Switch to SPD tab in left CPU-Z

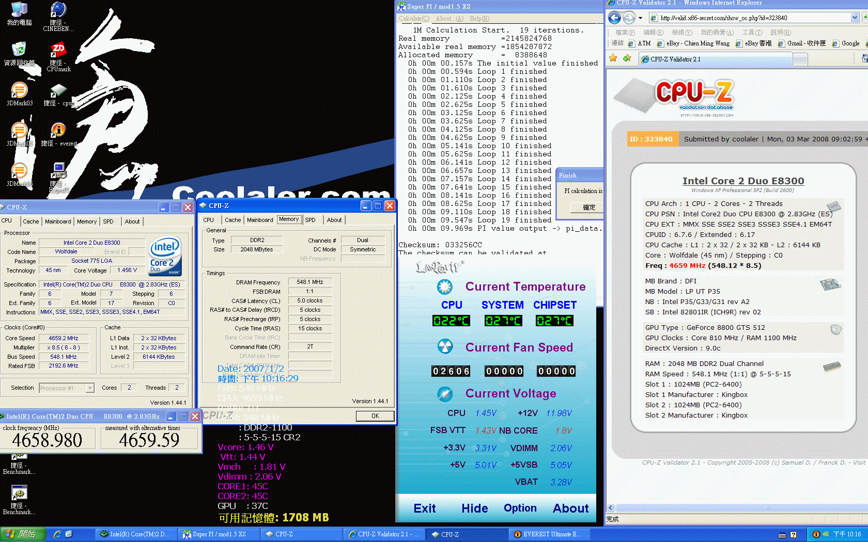pyautogui.click(x=108, y=221)
